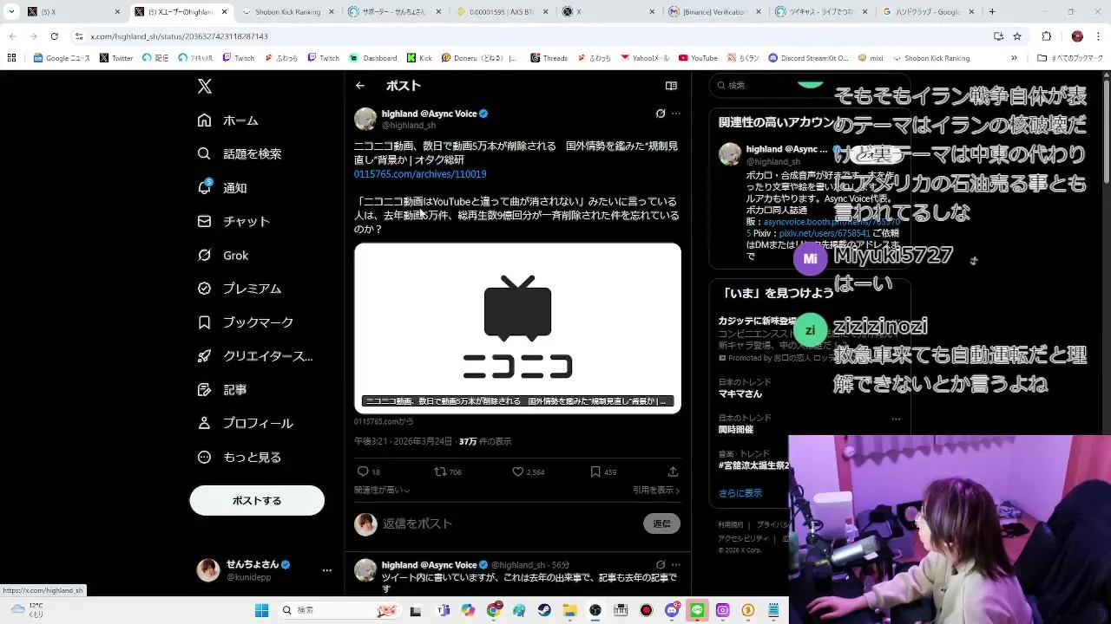Open more options for 同時開催 trend
This screenshot has height=624, width=1111.
click(x=896, y=419)
